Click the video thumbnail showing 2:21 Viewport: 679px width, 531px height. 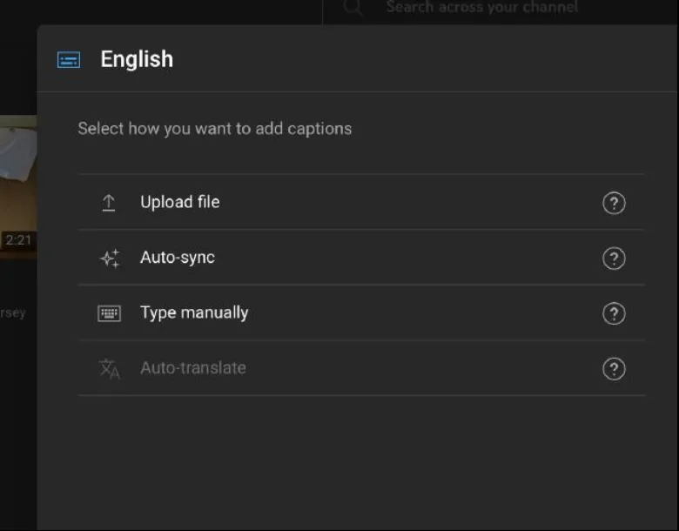18,187
